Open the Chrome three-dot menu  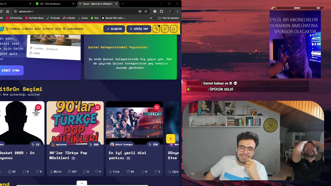[x=177, y=11]
